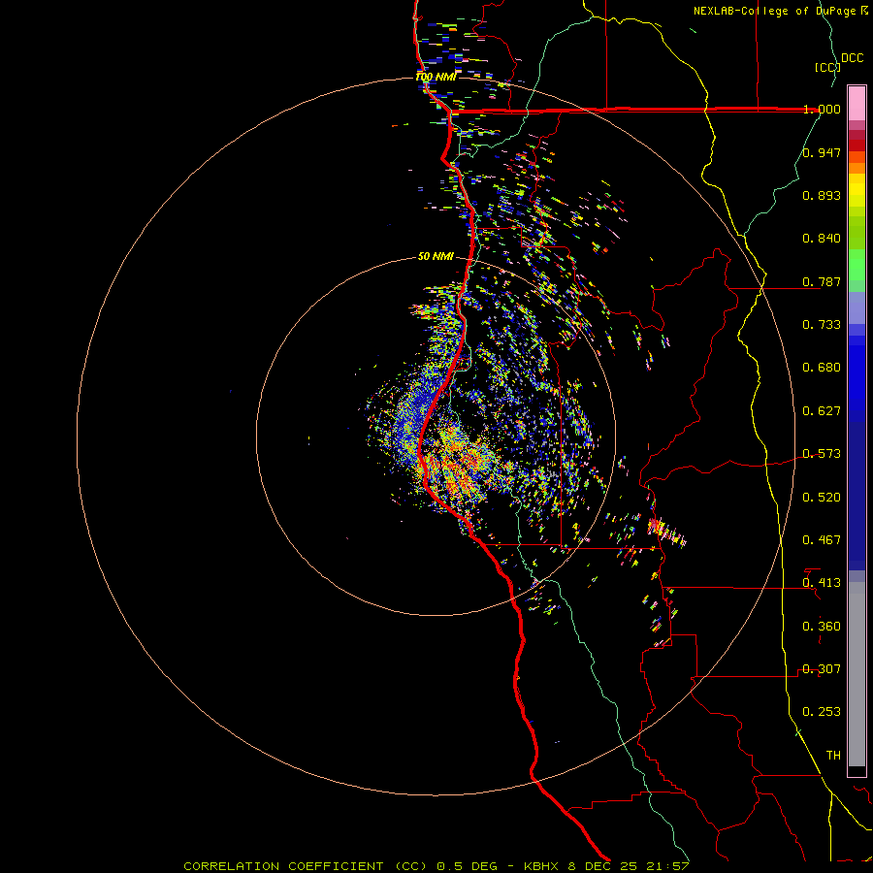Select the 0.787 scale label
Viewport: 873px width, 873px height.
pos(822,282)
